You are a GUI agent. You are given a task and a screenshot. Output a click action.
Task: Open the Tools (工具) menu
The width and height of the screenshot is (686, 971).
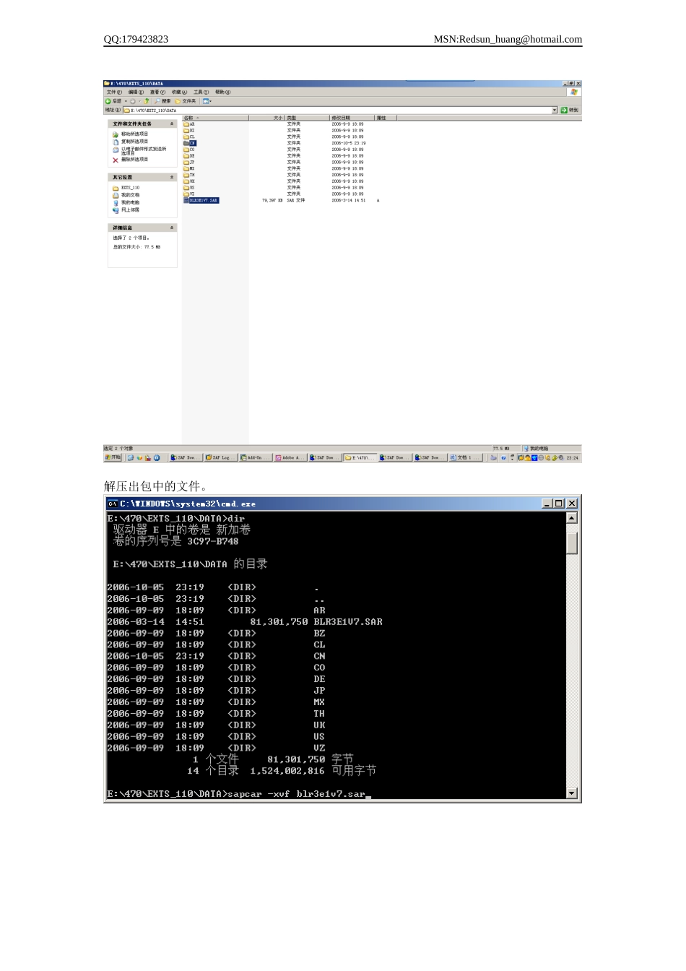[201, 92]
